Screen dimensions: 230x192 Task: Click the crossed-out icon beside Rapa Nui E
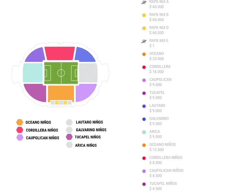point(144,41)
